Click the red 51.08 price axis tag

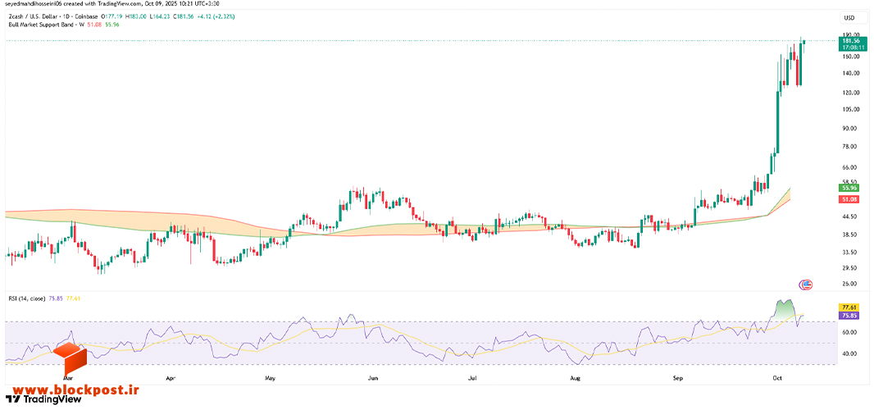pyautogui.click(x=849, y=199)
